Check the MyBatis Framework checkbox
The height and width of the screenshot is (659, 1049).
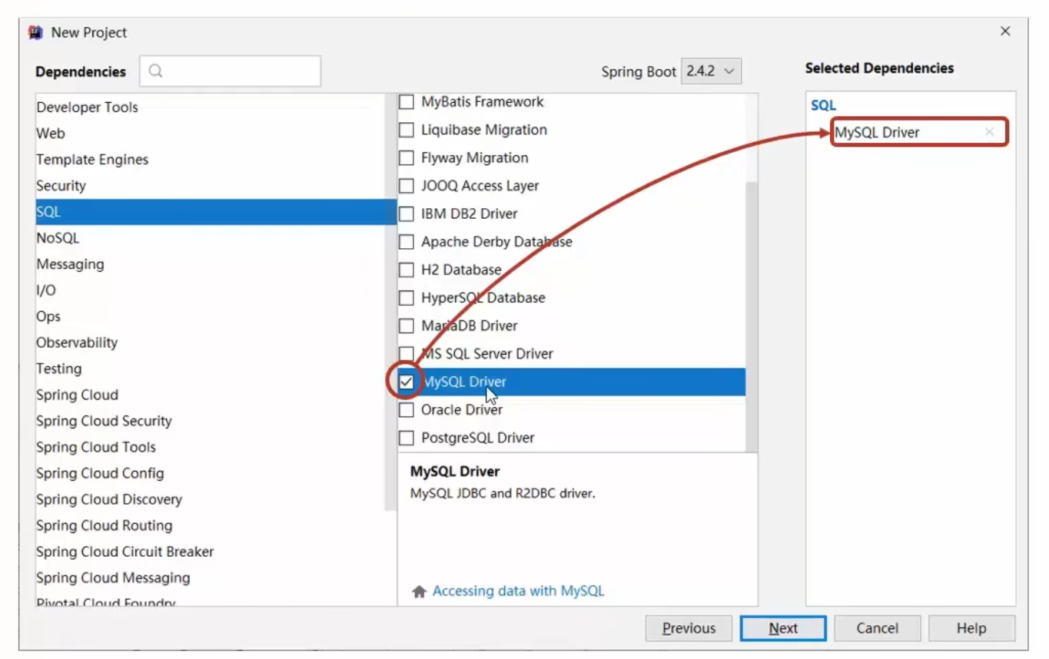tap(407, 102)
